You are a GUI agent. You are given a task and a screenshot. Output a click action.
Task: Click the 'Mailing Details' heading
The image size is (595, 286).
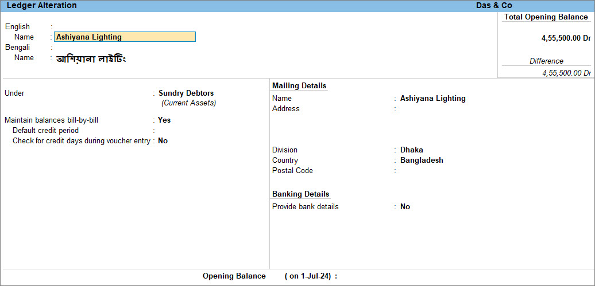point(299,86)
